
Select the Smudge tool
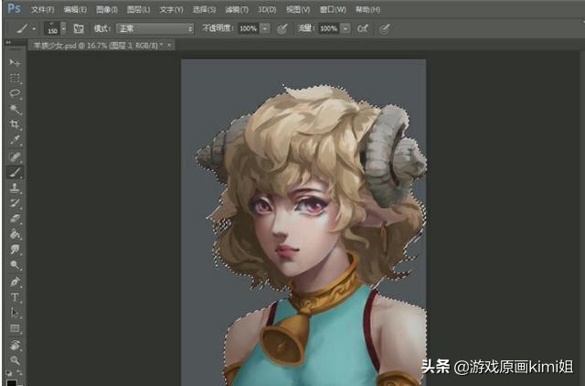(15, 250)
